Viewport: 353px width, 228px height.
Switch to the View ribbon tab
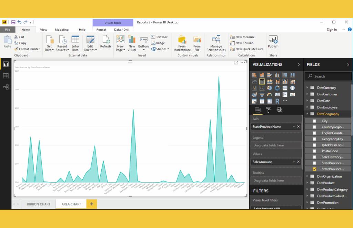click(43, 30)
